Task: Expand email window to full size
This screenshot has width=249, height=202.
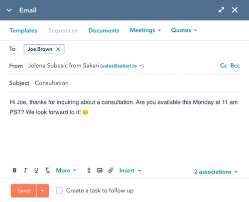Action: tap(221, 10)
